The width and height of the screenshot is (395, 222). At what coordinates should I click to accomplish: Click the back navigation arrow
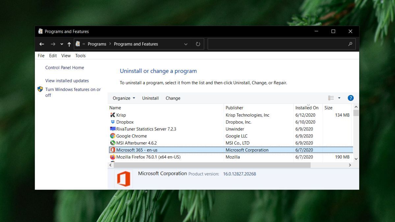pos(42,44)
